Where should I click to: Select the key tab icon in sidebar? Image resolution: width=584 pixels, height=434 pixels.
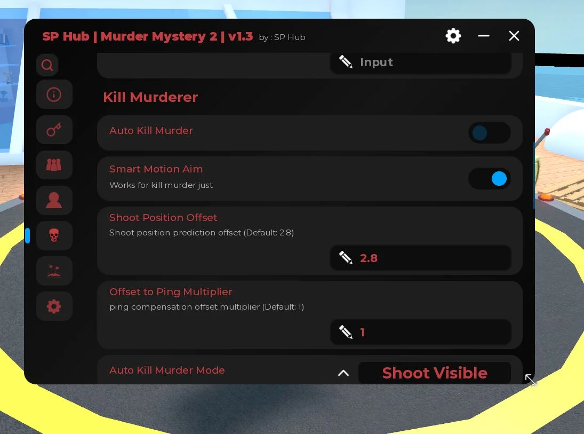pos(54,130)
